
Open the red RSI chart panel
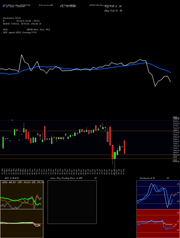point(158,224)
